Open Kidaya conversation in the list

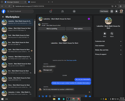pyautogui.click(x=17, y=29)
